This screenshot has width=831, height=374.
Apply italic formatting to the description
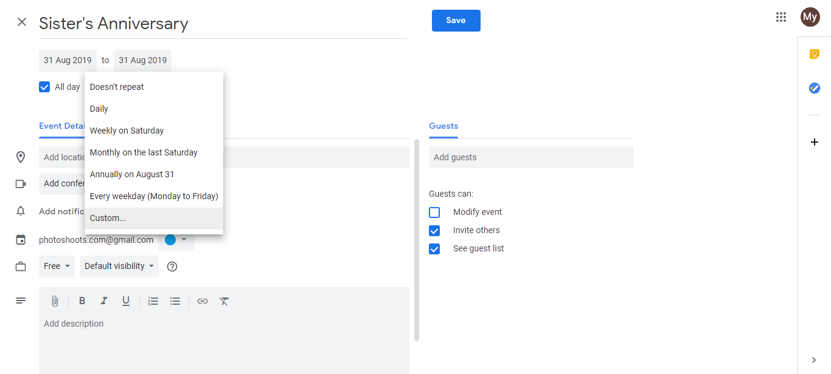coord(104,301)
